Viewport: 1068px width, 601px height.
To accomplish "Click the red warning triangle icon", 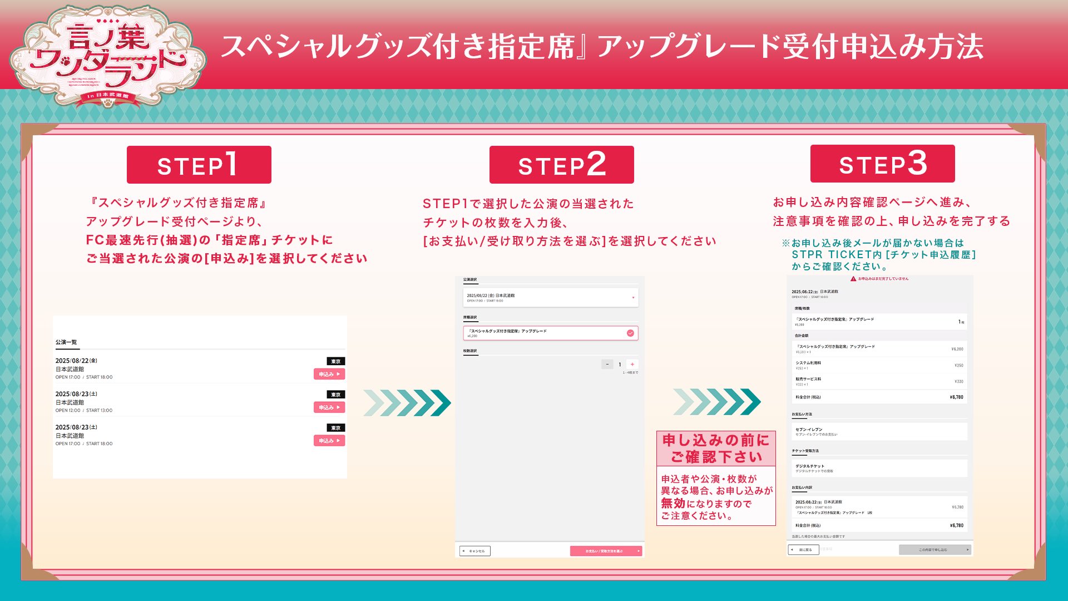I will tap(853, 279).
